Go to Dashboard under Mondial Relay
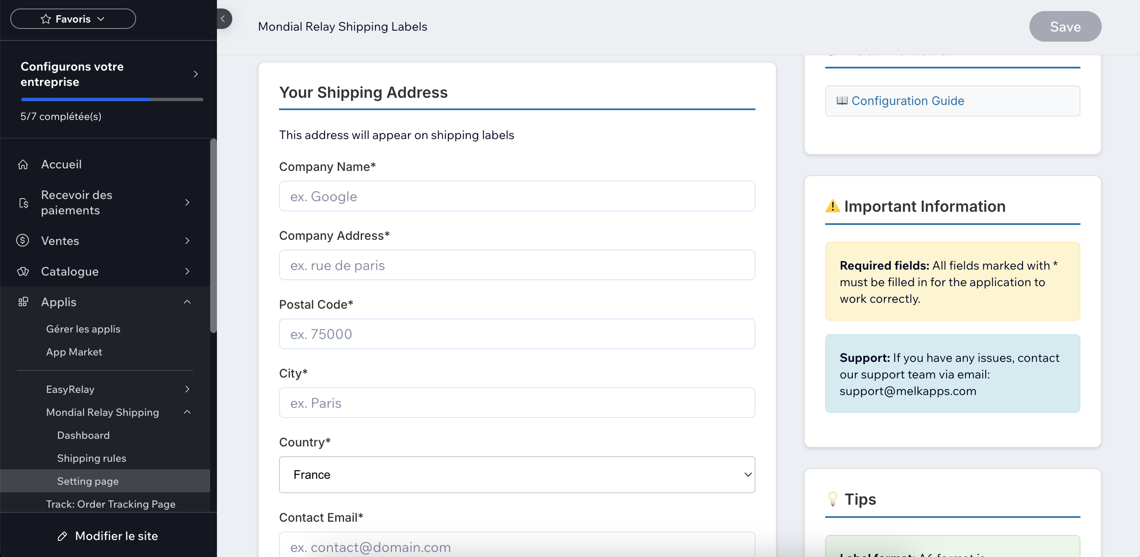Screen dimensions: 1140x557 [x=83, y=435]
